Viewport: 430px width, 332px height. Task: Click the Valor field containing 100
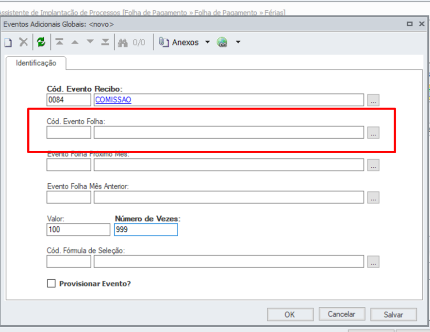tap(79, 230)
